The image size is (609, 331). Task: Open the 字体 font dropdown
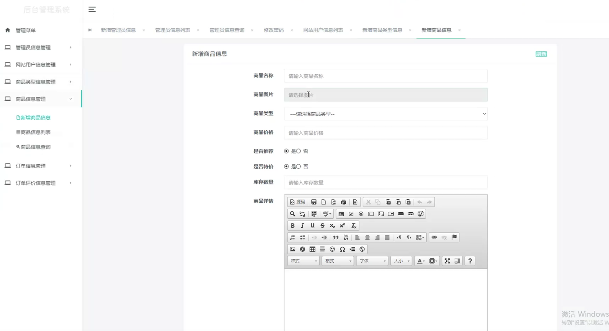372,261
